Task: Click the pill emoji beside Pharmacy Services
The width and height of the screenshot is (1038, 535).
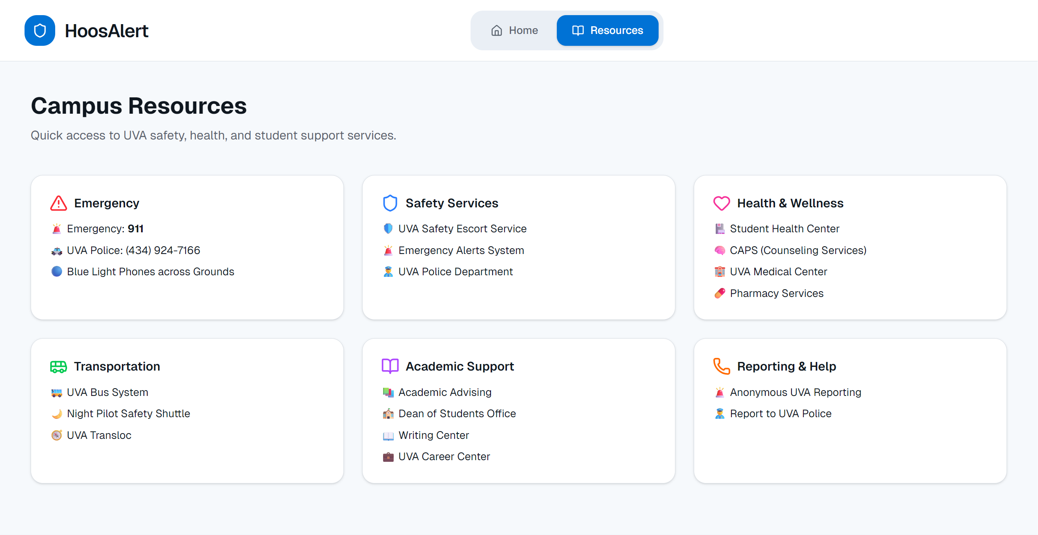Action: [720, 293]
